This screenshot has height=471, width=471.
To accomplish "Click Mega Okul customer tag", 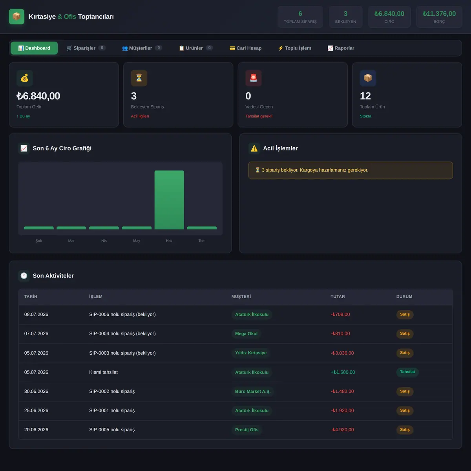I will pyautogui.click(x=246, y=334).
